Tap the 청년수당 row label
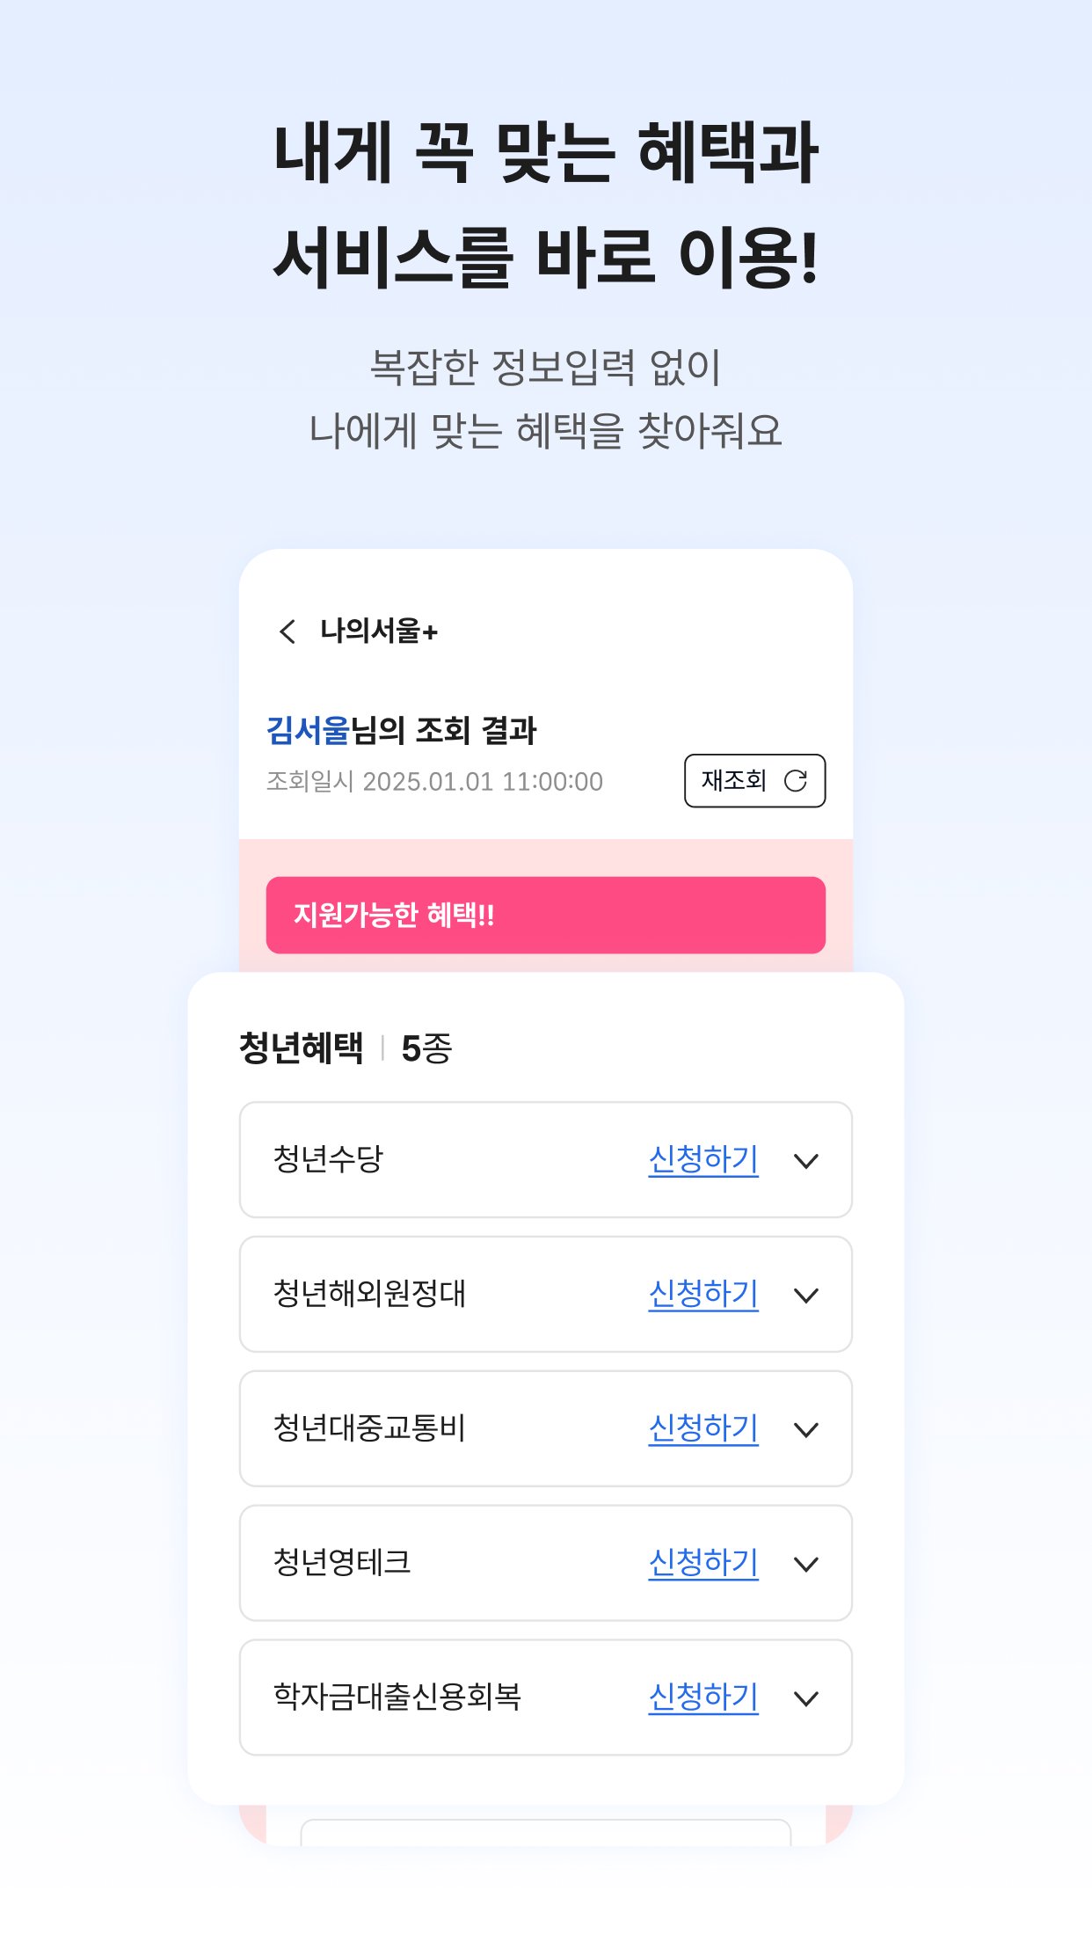The image size is (1092, 1942). (x=328, y=1159)
